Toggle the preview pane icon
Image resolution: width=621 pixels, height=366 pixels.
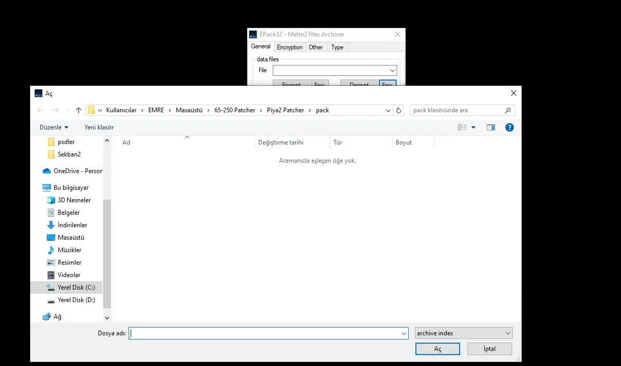tap(490, 127)
